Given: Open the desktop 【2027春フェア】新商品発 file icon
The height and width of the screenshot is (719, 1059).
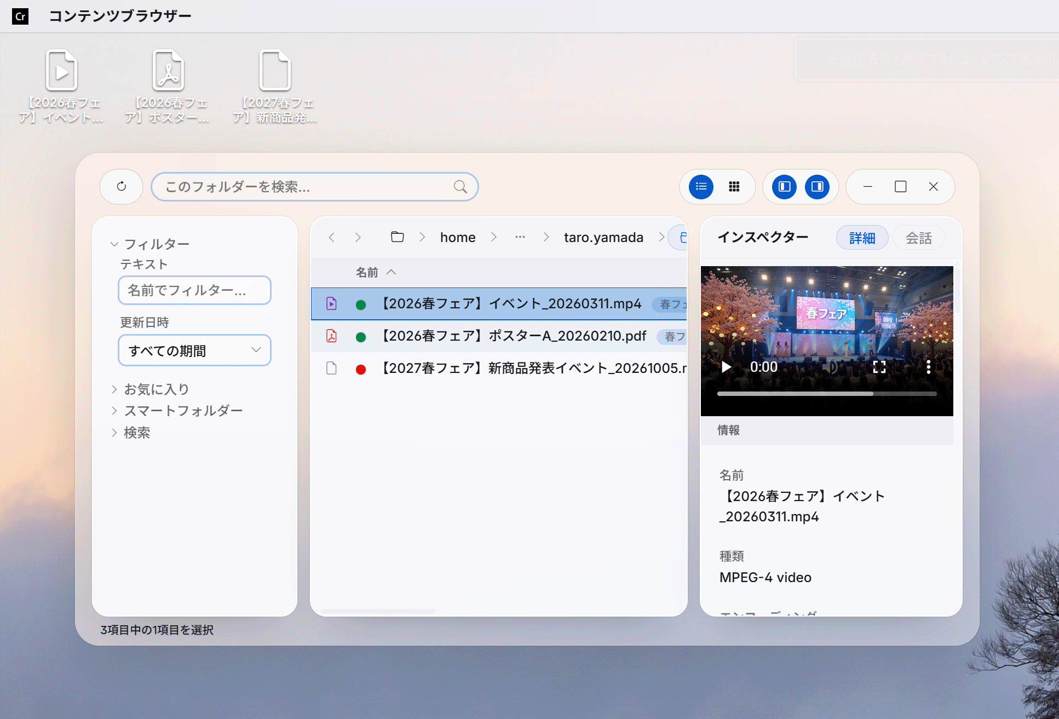Looking at the screenshot, I should pyautogui.click(x=275, y=87).
